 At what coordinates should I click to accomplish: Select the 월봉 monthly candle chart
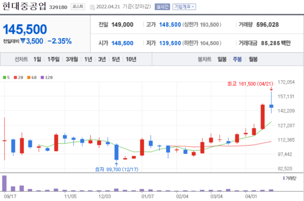pyautogui.click(x=253, y=59)
